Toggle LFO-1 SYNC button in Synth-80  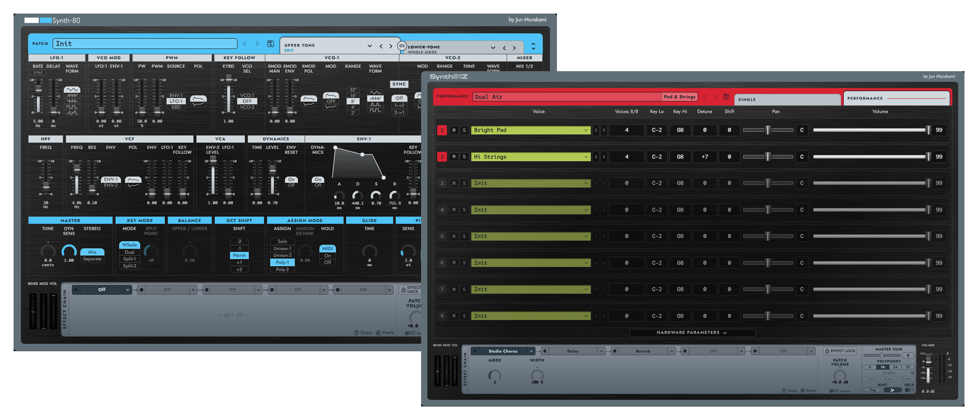pyautogui.click(x=38, y=73)
